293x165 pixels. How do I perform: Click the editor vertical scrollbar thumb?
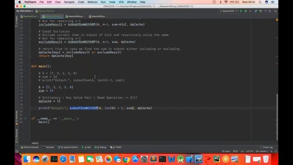pyautogui.click(x=277, y=117)
